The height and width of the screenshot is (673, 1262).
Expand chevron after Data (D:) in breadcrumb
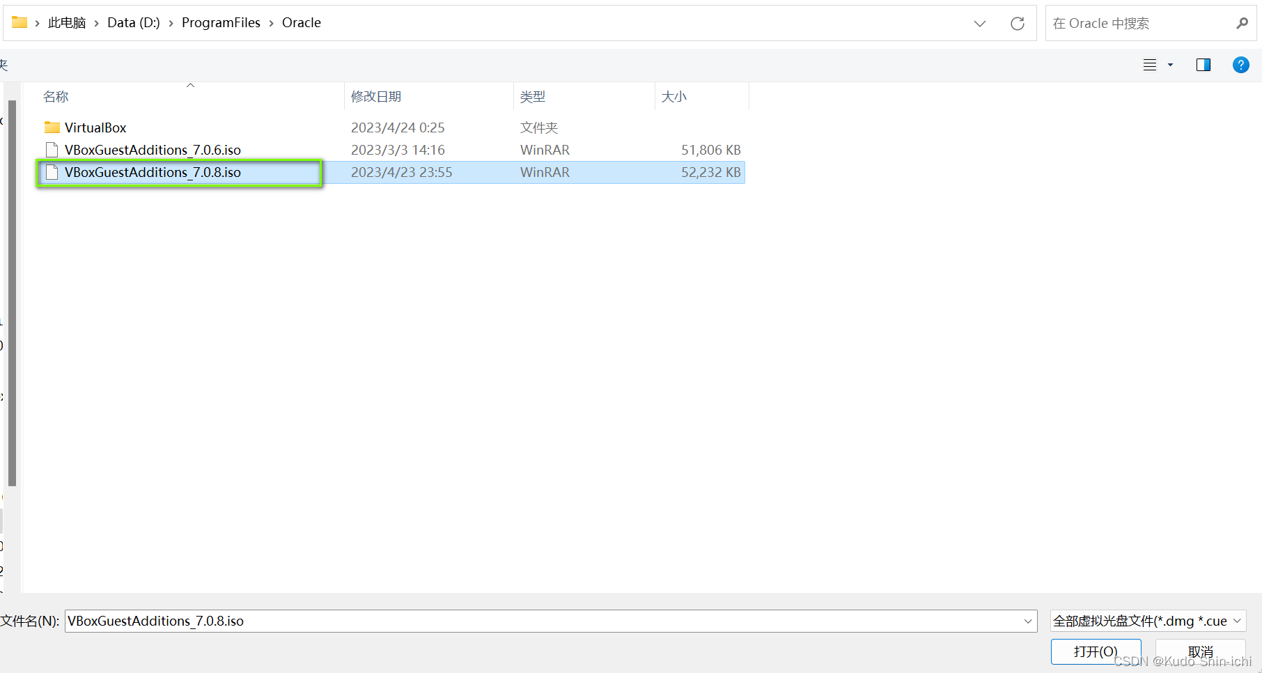[171, 23]
